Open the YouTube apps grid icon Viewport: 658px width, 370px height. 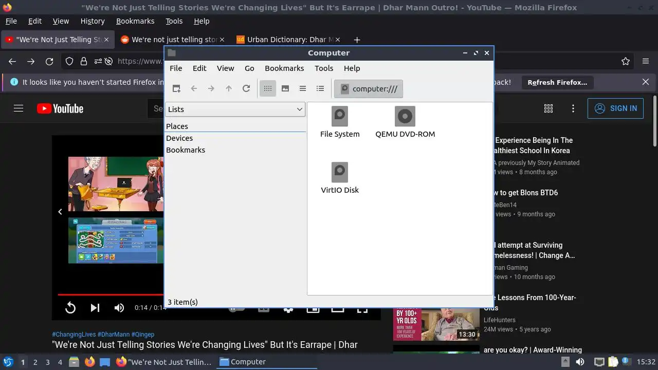pyautogui.click(x=549, y=108)
